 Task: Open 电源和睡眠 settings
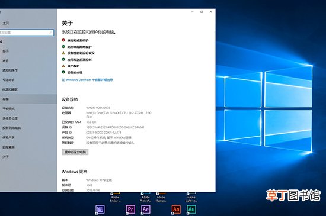(10, 89)
